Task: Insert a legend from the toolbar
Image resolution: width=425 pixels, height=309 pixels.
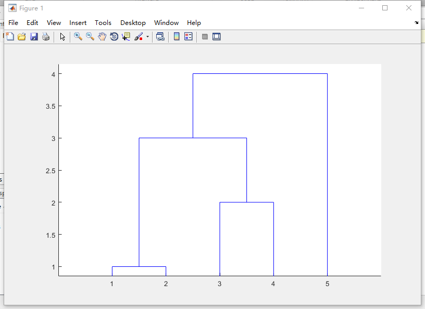Action: point(189,36)
